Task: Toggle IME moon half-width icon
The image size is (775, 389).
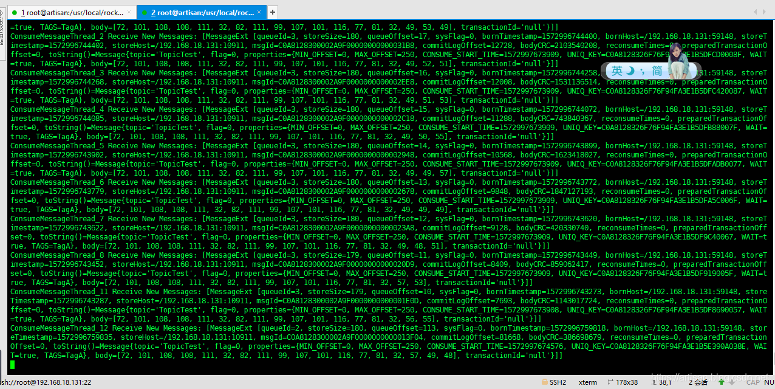Action: tap(630, 71)
